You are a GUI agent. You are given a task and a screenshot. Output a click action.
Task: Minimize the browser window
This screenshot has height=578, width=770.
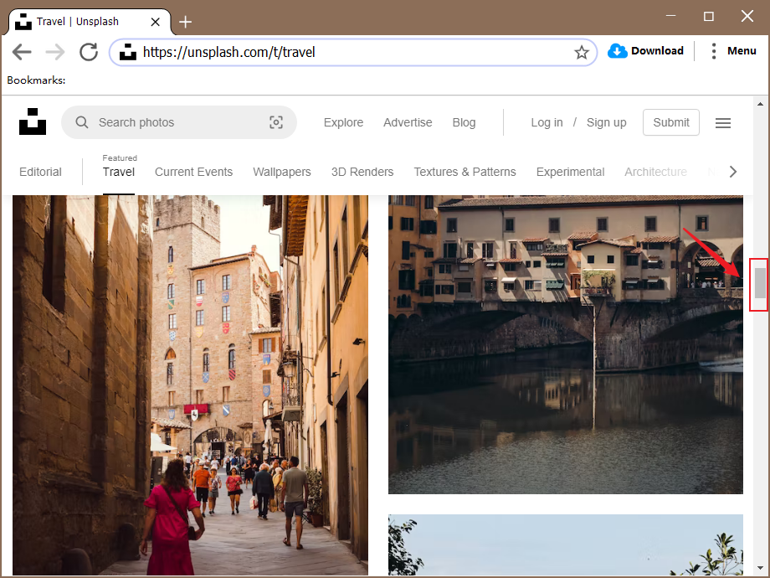pyautogui.click(x=670, y=16)
